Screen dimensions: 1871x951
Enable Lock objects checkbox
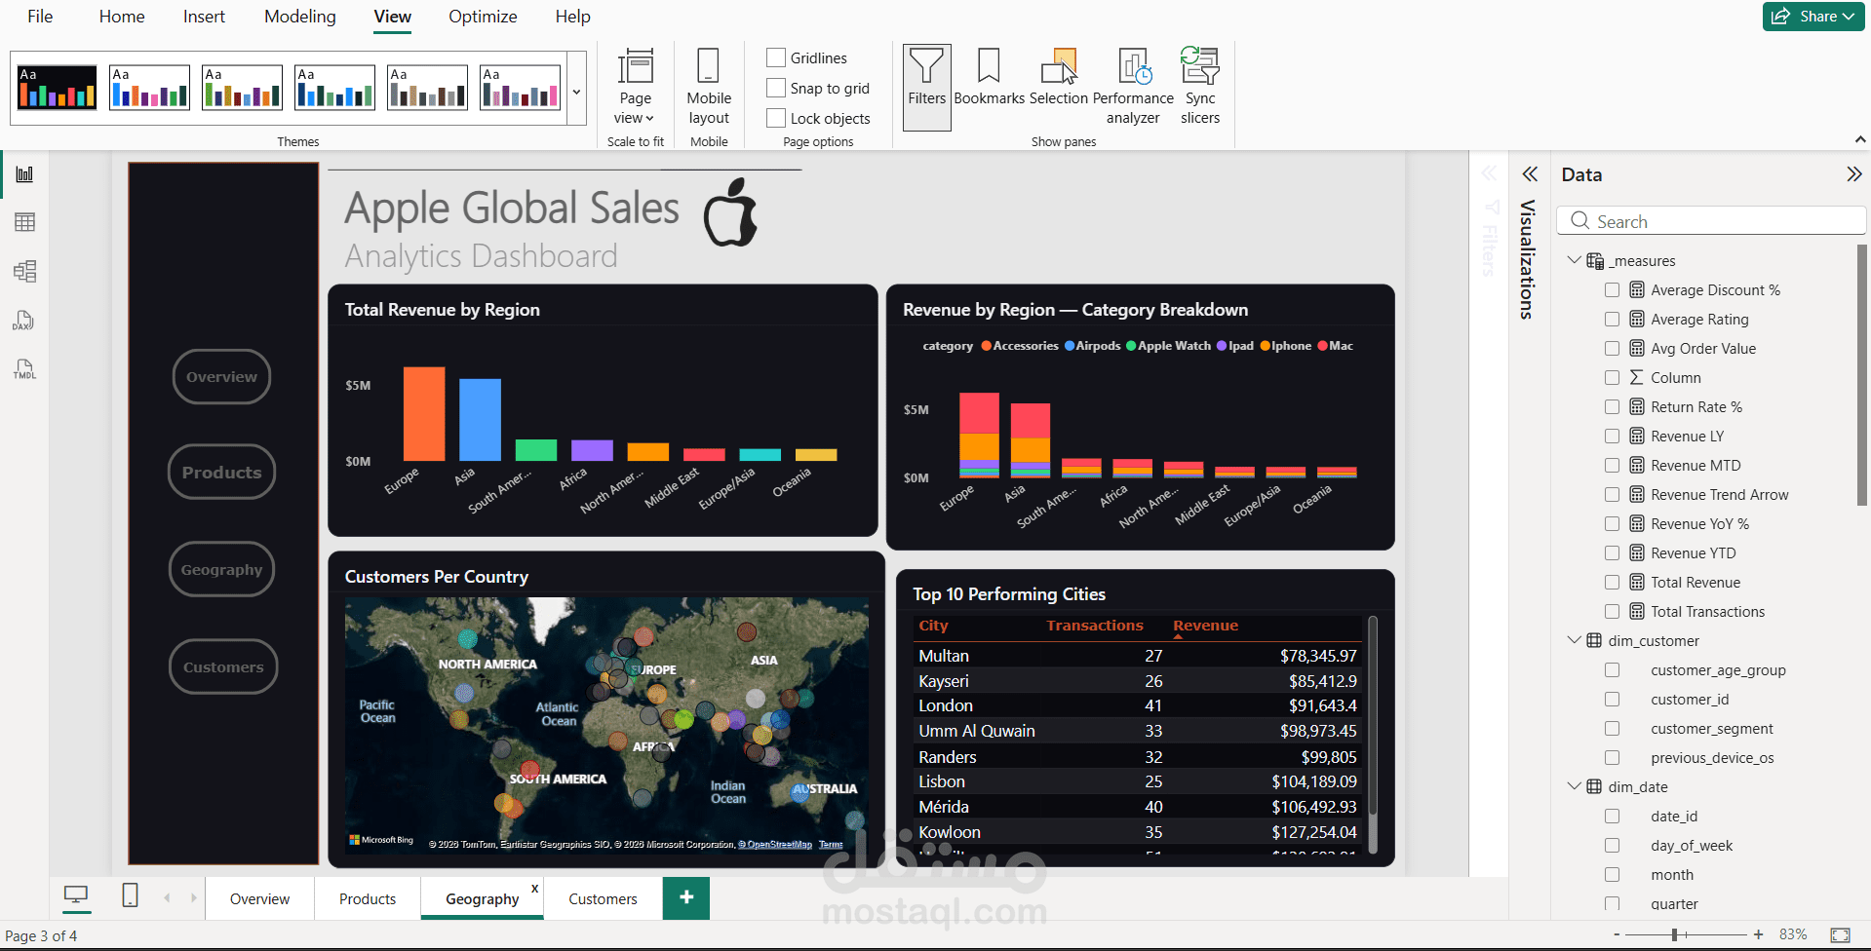(776, 118)
